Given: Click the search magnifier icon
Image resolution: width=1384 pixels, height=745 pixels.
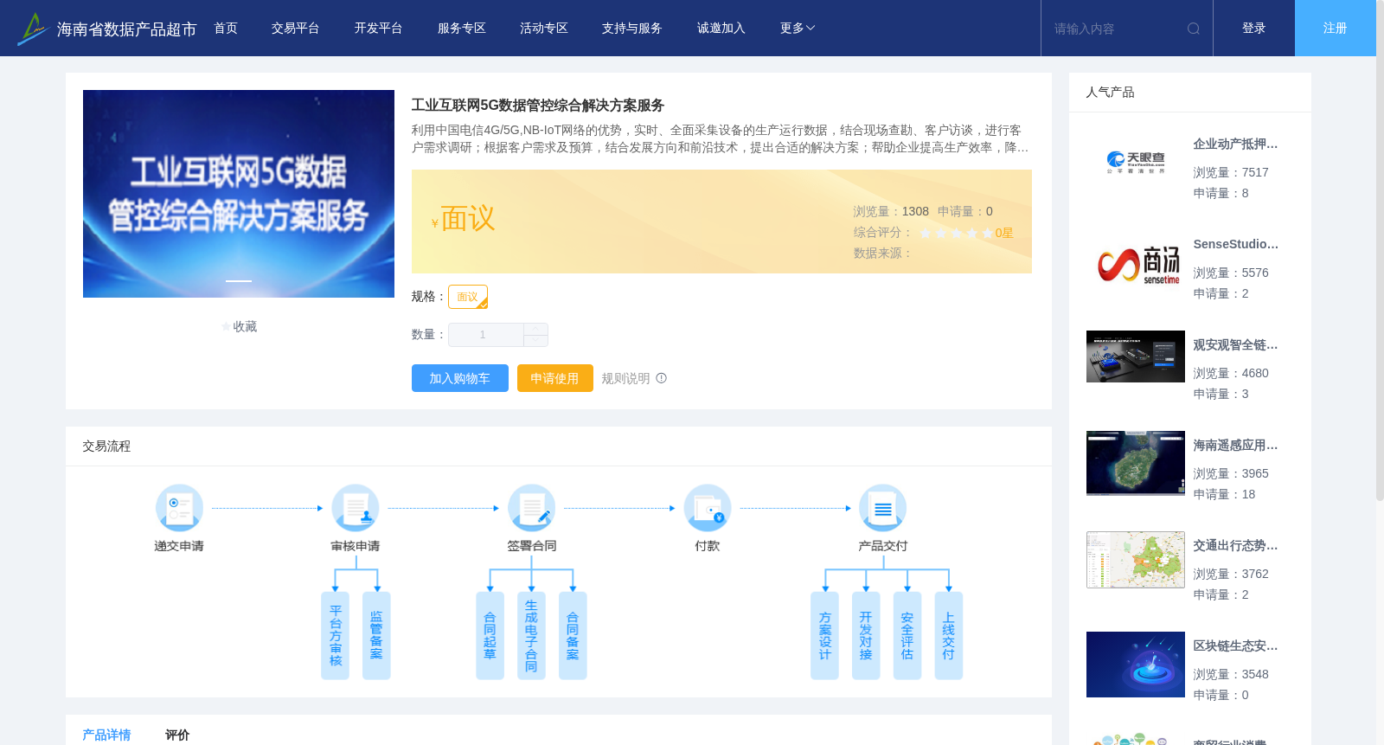Looking at the screenshot, I should coord(1194,29).
